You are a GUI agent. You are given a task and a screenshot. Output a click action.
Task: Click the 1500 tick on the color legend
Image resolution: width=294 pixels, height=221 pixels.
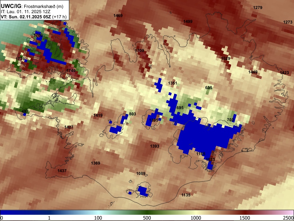pos(245,218)
